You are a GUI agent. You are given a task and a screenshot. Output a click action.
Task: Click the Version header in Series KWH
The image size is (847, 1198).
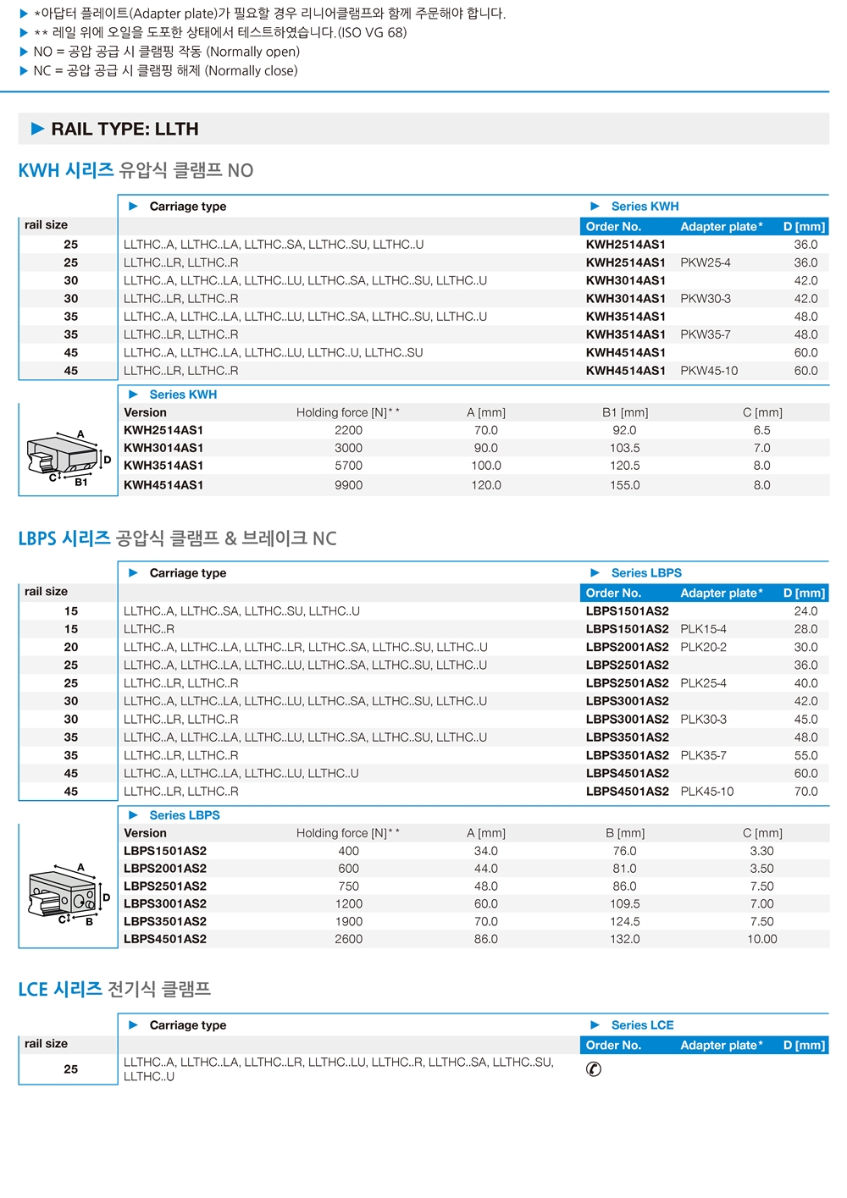pyautogui.click(x=146, y=413)
